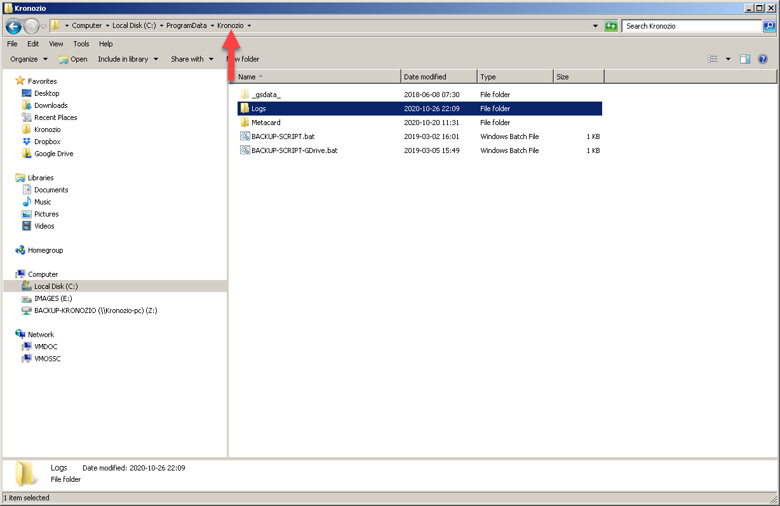Click the Downloads folder icon in Favorites
This screenshot has width=780, height=506.
pyautogui.click(x=27, y=105)
